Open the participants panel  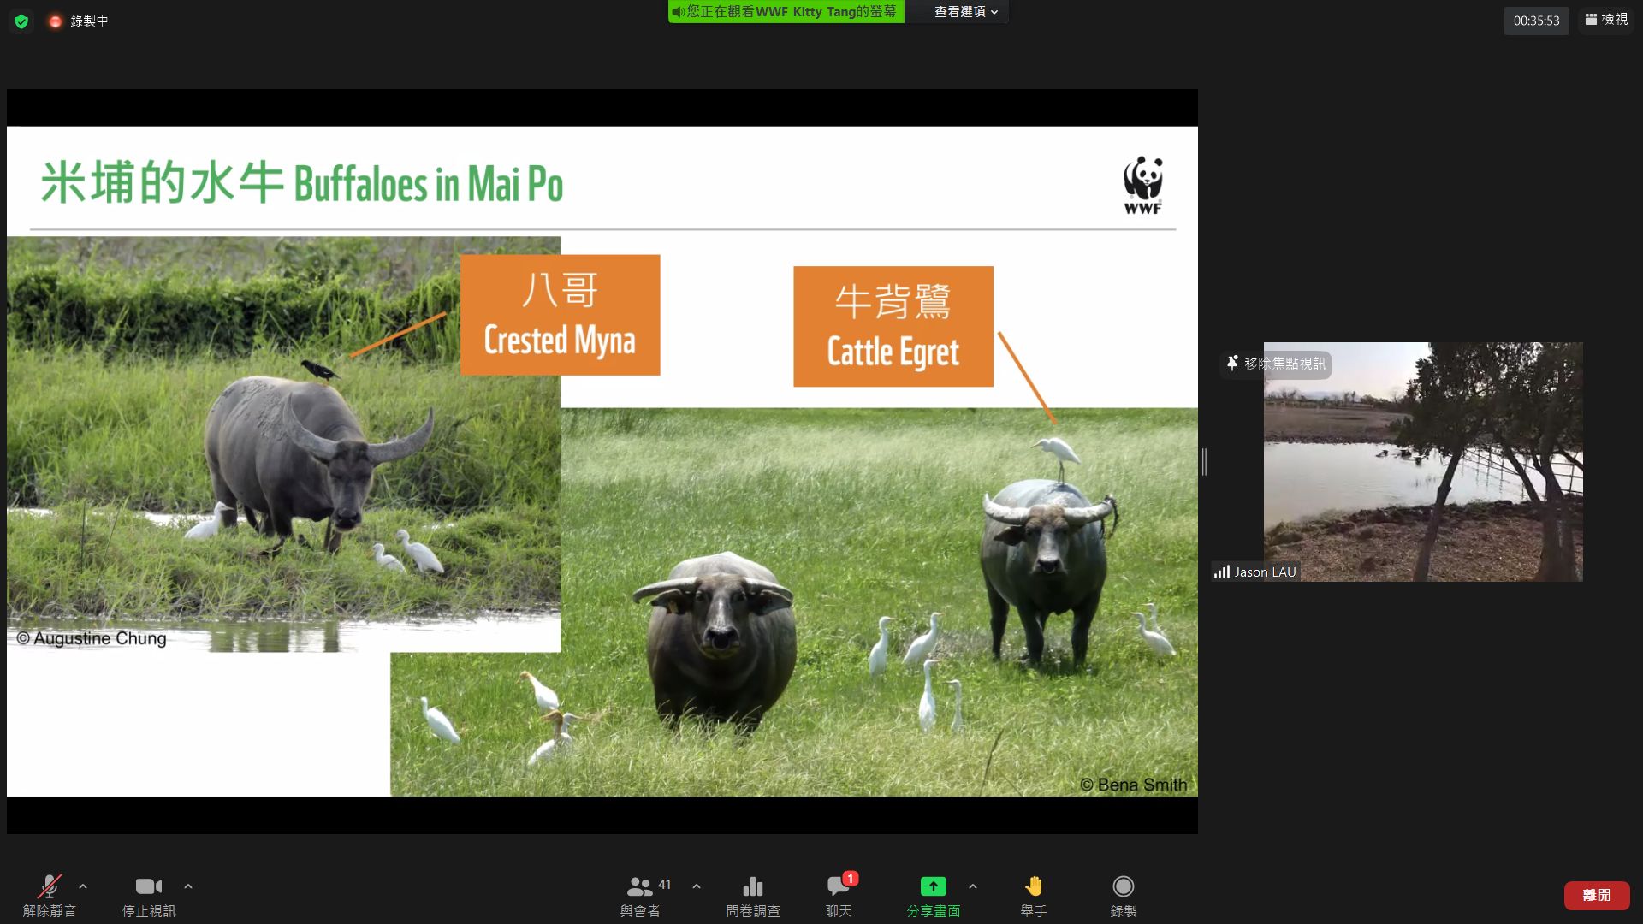point(640,895)
